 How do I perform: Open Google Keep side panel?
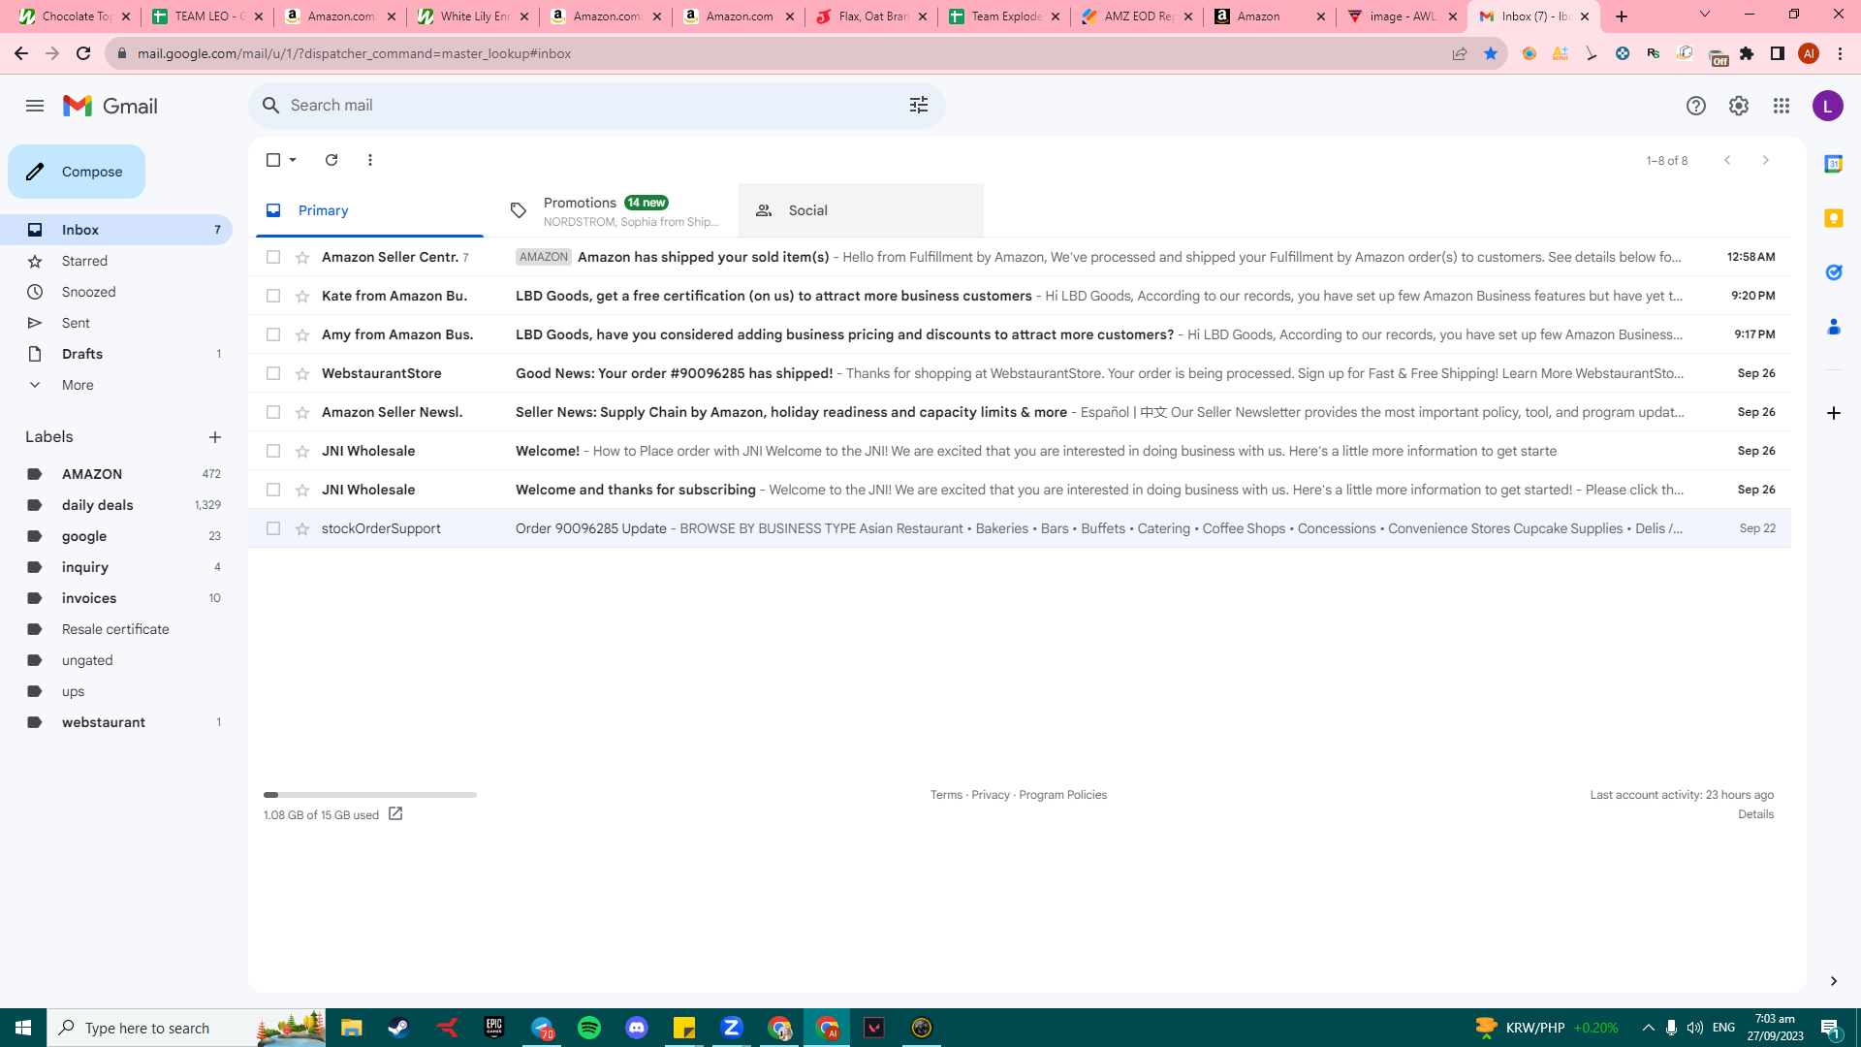[x=1834, y=218]
